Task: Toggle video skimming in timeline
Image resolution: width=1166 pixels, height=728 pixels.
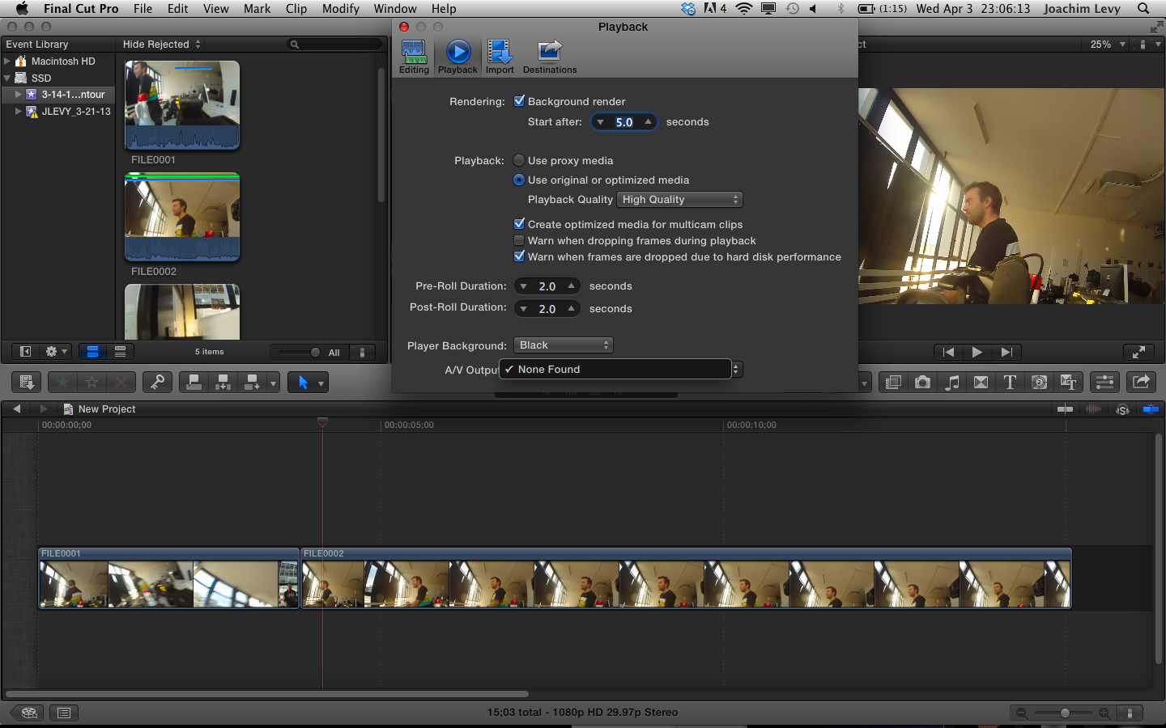Action: [1066, 409]
